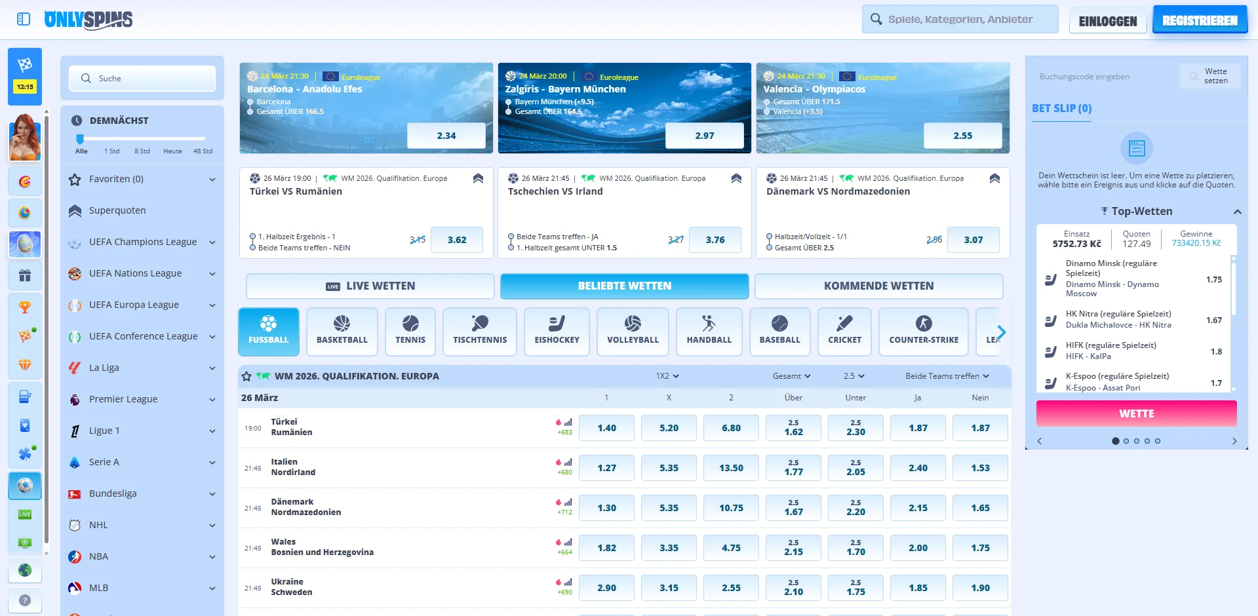Open the Eishockey sport category
The width and height of the screenshot is (1258, 616).
coord(556,332)
